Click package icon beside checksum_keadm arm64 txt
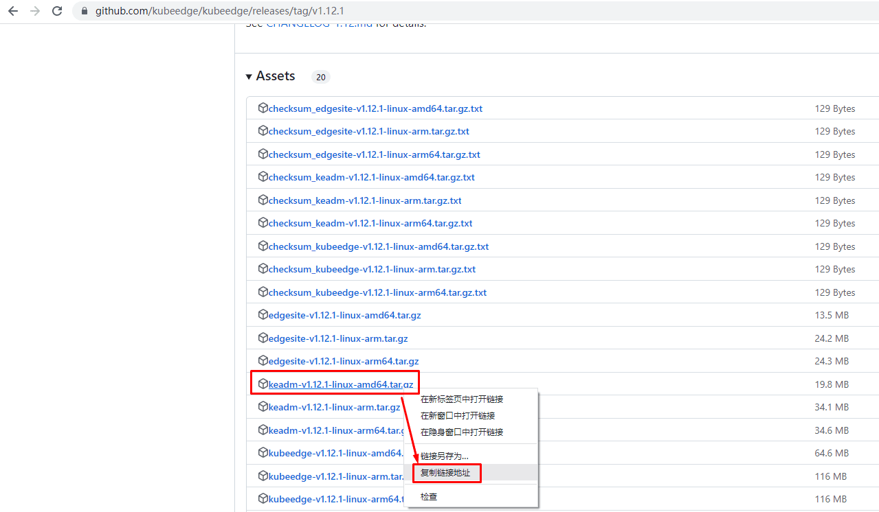The image size is (879, 512). coord(263,223)
